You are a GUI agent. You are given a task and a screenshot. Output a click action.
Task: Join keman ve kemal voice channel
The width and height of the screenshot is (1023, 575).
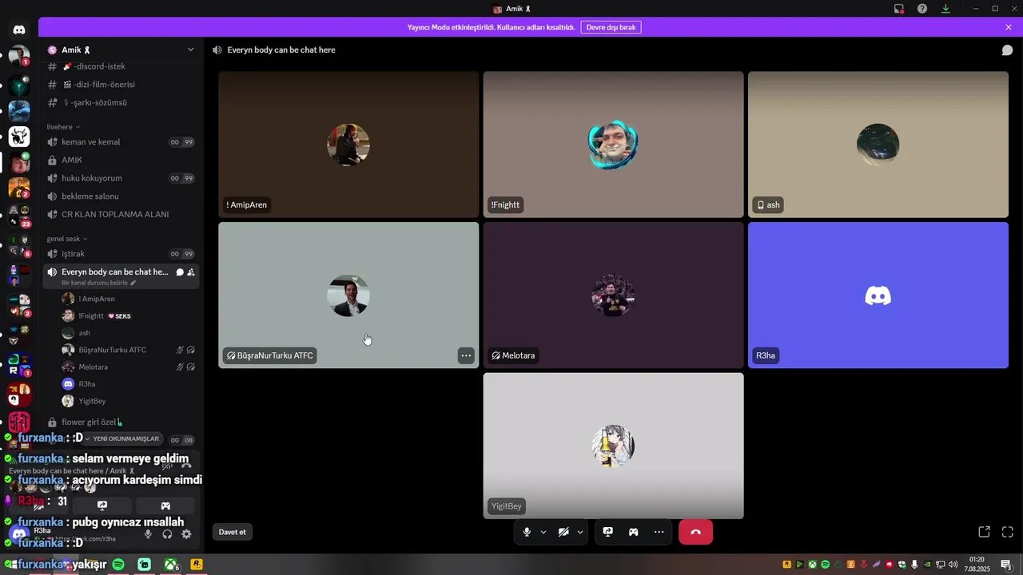[x=121, y=142]
